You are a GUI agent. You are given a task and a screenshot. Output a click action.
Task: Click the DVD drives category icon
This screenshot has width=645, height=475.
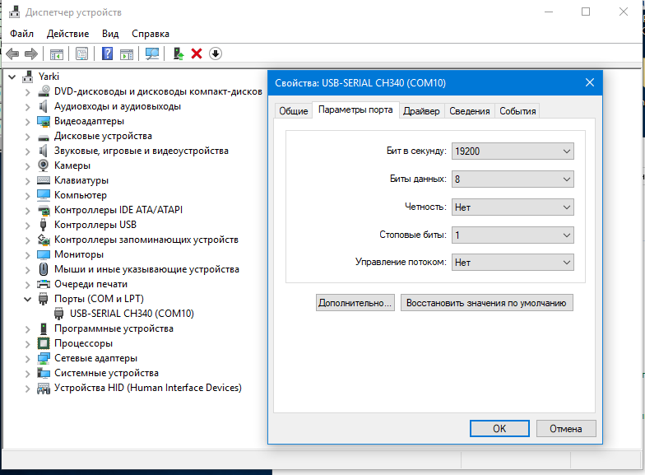point(44,91)
